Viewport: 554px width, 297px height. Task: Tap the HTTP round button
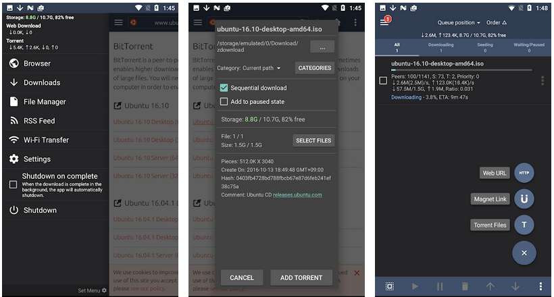[524, 173]
